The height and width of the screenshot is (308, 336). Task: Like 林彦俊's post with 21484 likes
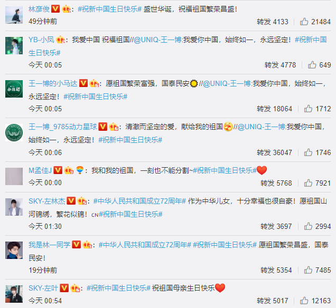coord(304,22)
